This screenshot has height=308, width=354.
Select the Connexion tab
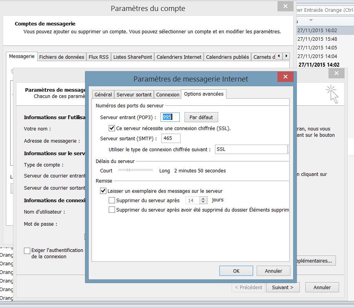[168, 94]
